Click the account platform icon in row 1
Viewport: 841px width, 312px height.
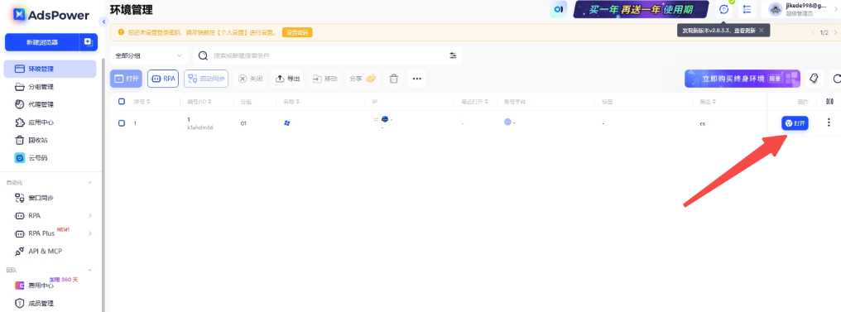(507, 122)
